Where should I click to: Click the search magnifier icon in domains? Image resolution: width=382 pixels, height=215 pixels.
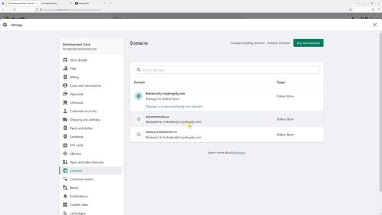(x=138, y=70)
